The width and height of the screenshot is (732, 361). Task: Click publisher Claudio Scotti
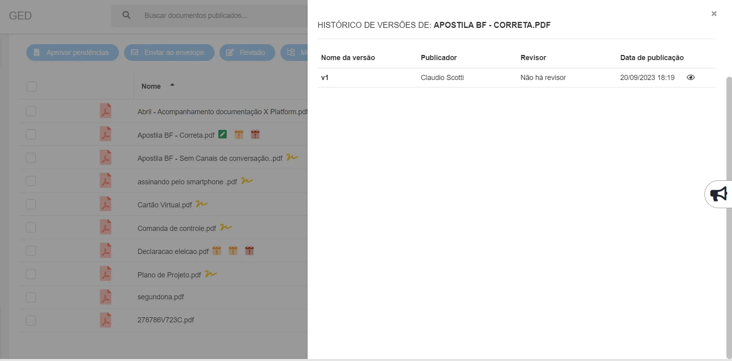click(x=442, y=78)
